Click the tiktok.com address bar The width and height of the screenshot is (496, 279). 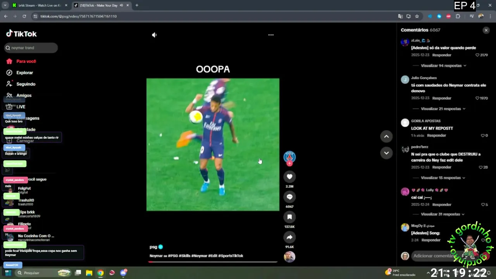click(x=213, y=16)
